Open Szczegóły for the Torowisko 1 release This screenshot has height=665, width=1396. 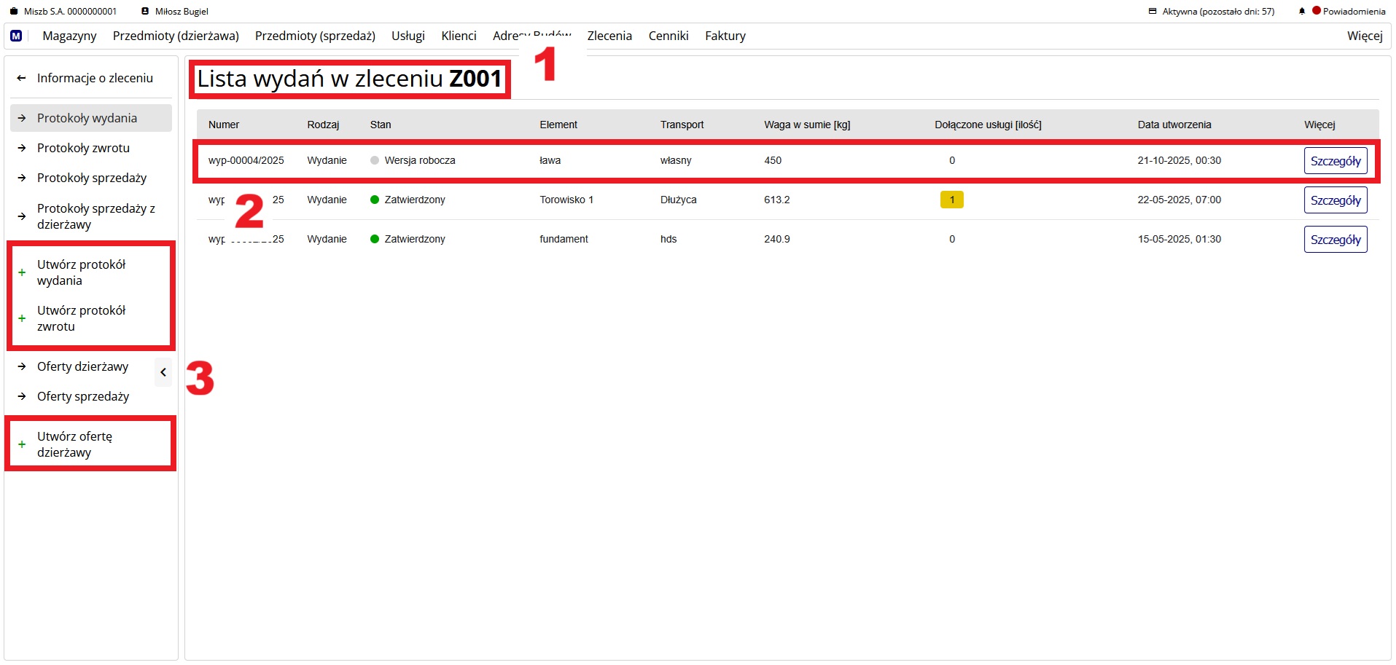coord(1335,200)
